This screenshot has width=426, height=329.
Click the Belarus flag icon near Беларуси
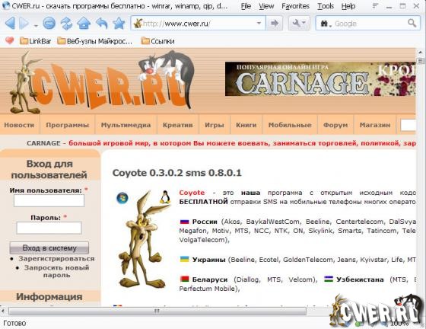[x=184, y=279]
